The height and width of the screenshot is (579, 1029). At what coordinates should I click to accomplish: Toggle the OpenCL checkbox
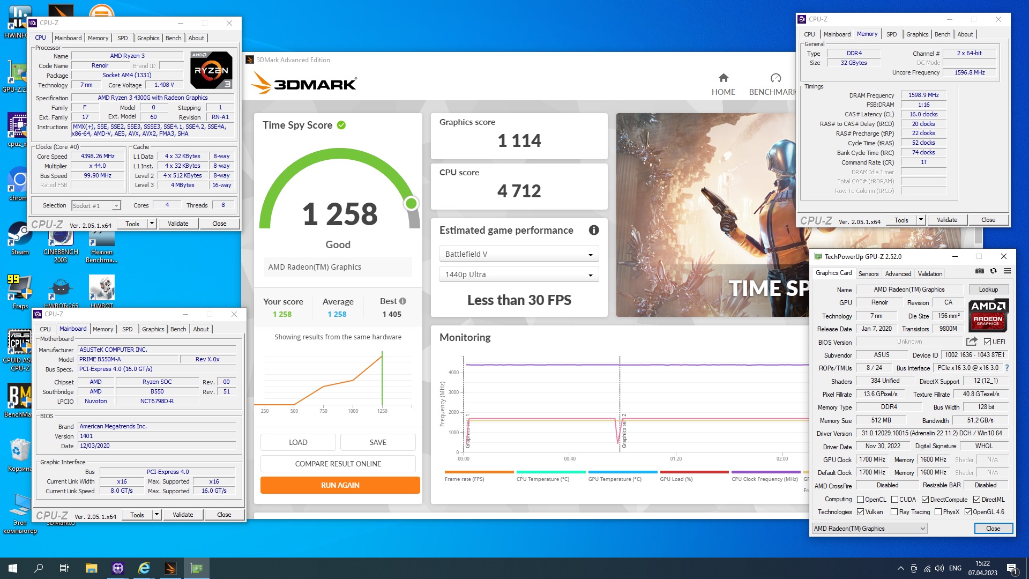(x=861, y=500)
